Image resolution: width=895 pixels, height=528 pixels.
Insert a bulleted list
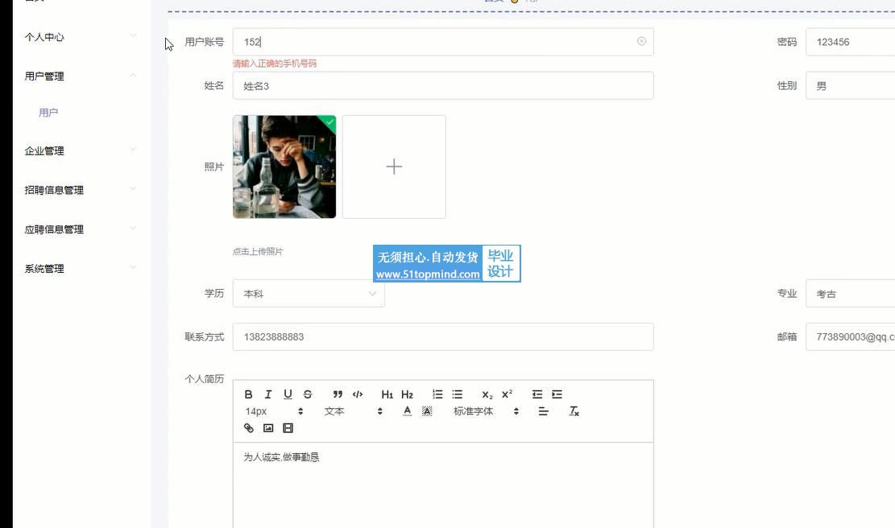[458, 394]
